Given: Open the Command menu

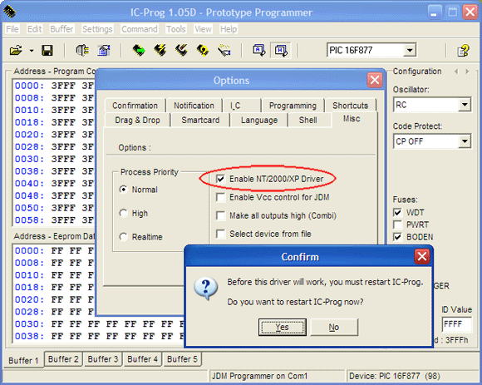Looking at the screenshot, I should [x=140, y=29].
